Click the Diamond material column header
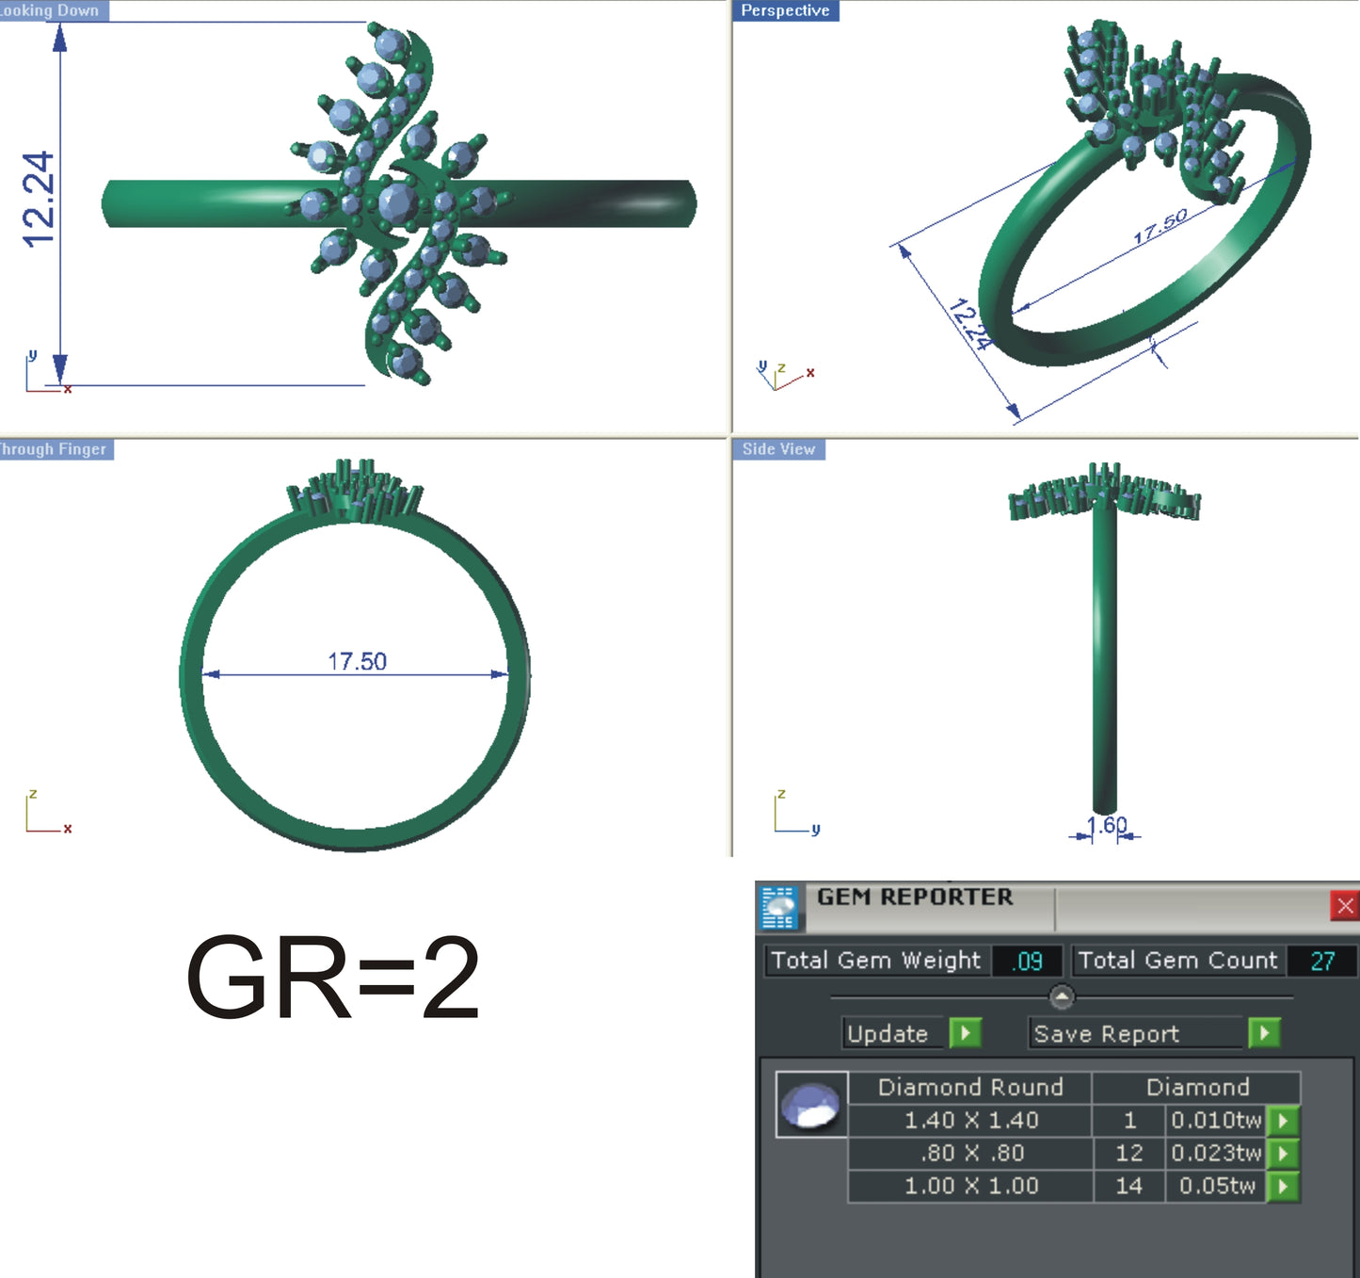This screenshot has height=1278, width=1360. point(1197,1088)
